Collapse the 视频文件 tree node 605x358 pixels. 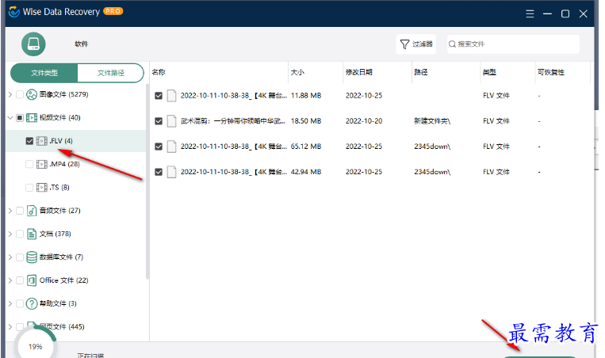tap(10, 118)
